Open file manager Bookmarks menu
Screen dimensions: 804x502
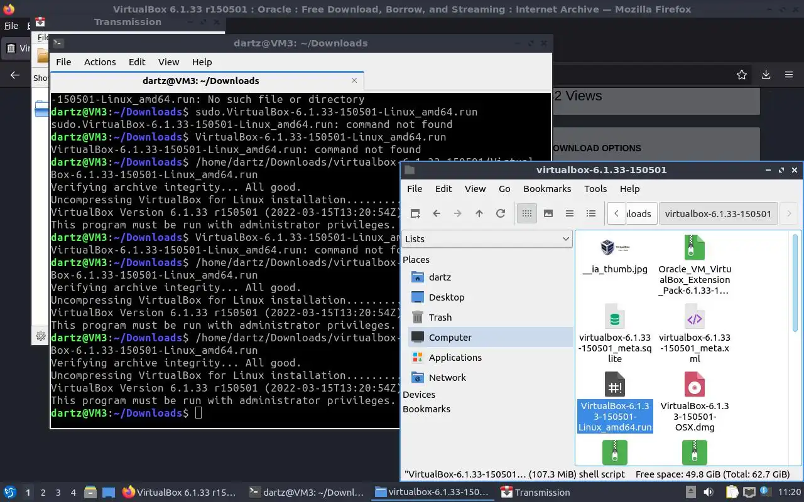point(547,188)
